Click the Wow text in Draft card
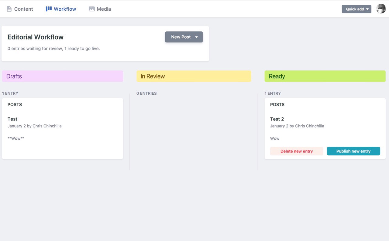This screenshot has width=389, height=241. tap(16, 138)
